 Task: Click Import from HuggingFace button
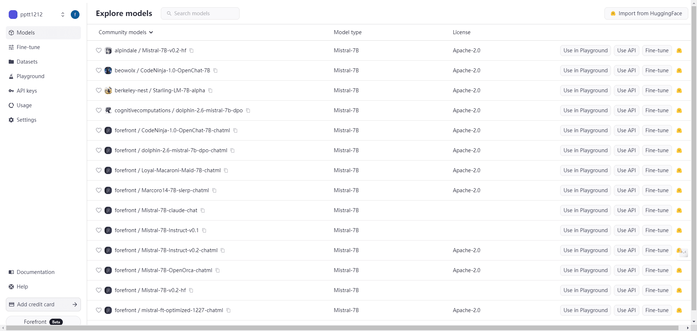click(646, 13)
